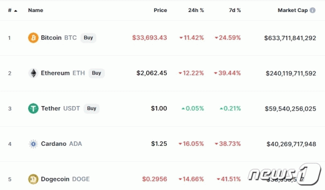Open the Market Cap info icon

(312, 10)
